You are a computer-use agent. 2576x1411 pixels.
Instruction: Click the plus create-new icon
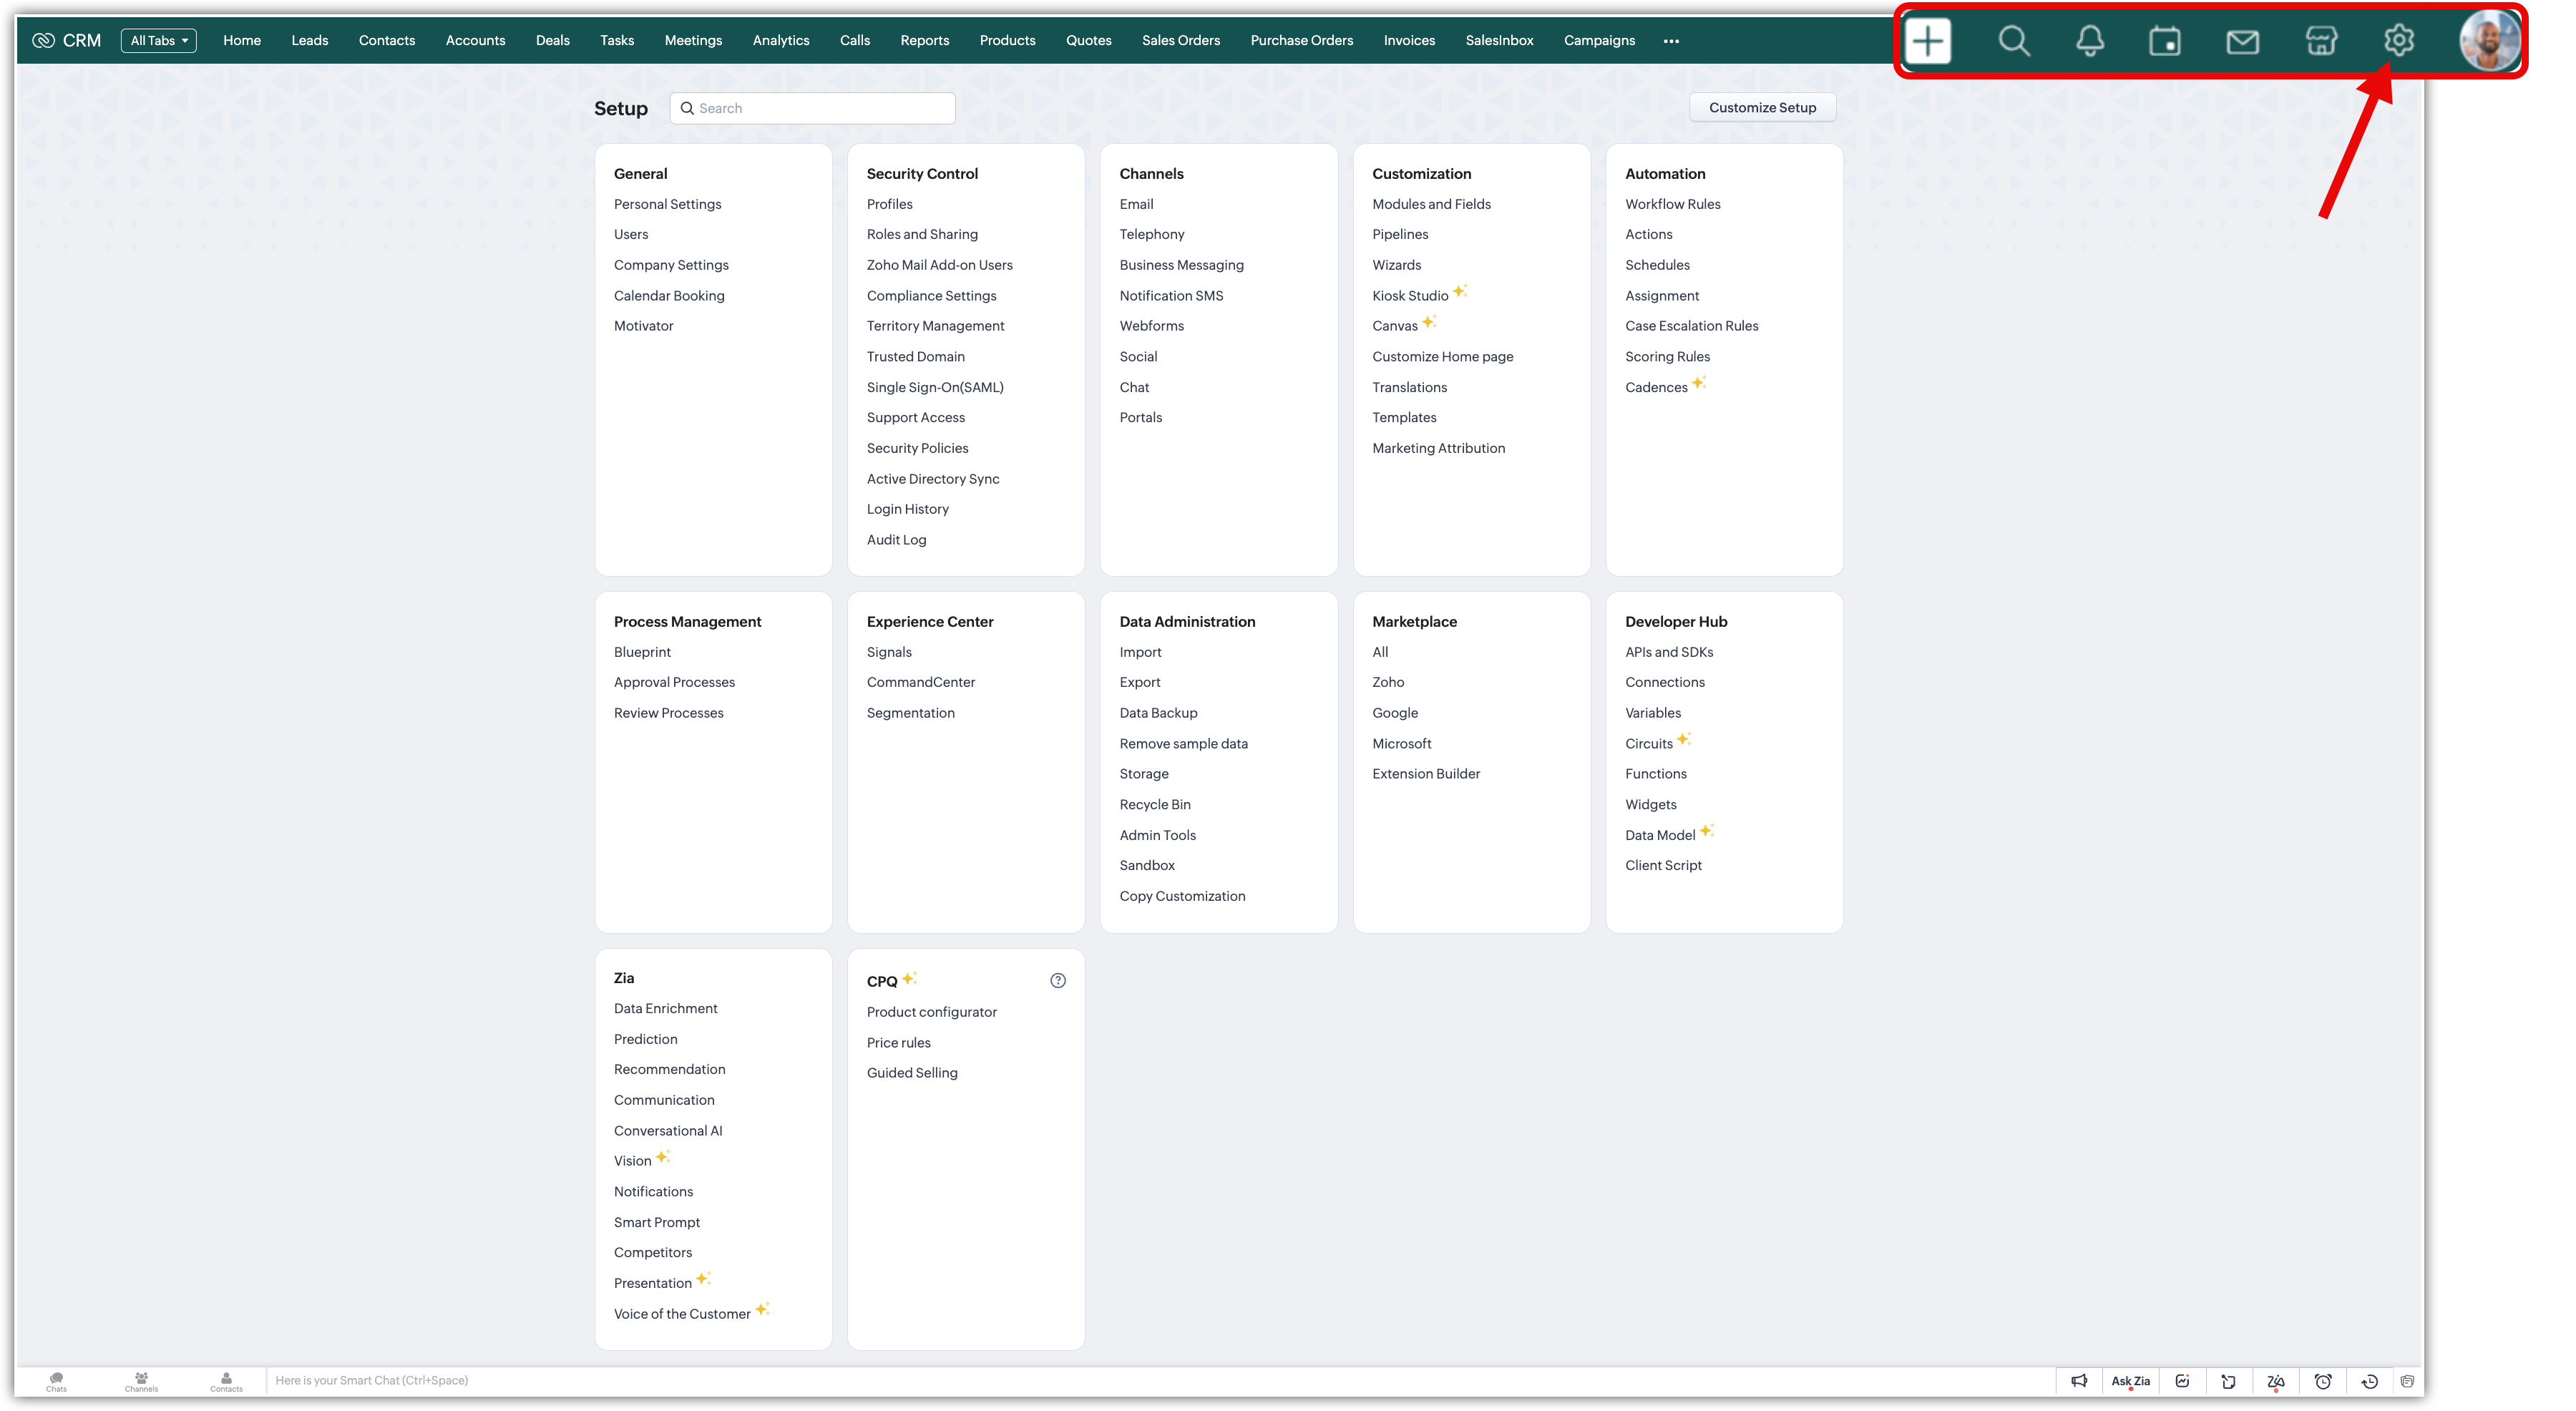pos(1928,41)
